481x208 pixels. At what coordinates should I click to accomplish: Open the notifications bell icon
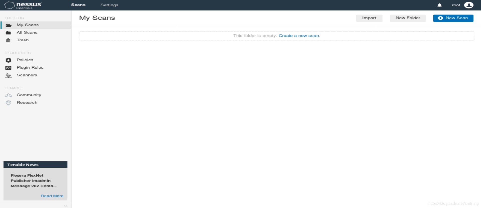point(439,5)
